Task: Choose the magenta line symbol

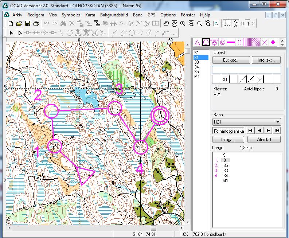Action: tap(231, 43)
